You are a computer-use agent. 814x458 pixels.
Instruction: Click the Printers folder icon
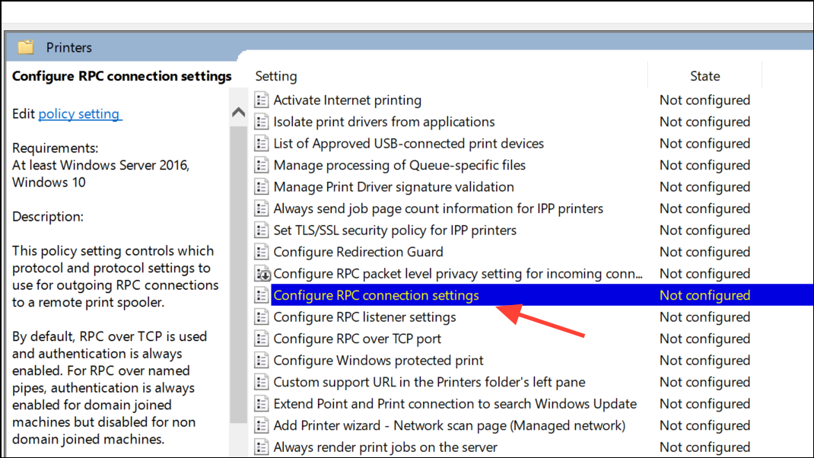pyautogui.click(x=26, y=46)
